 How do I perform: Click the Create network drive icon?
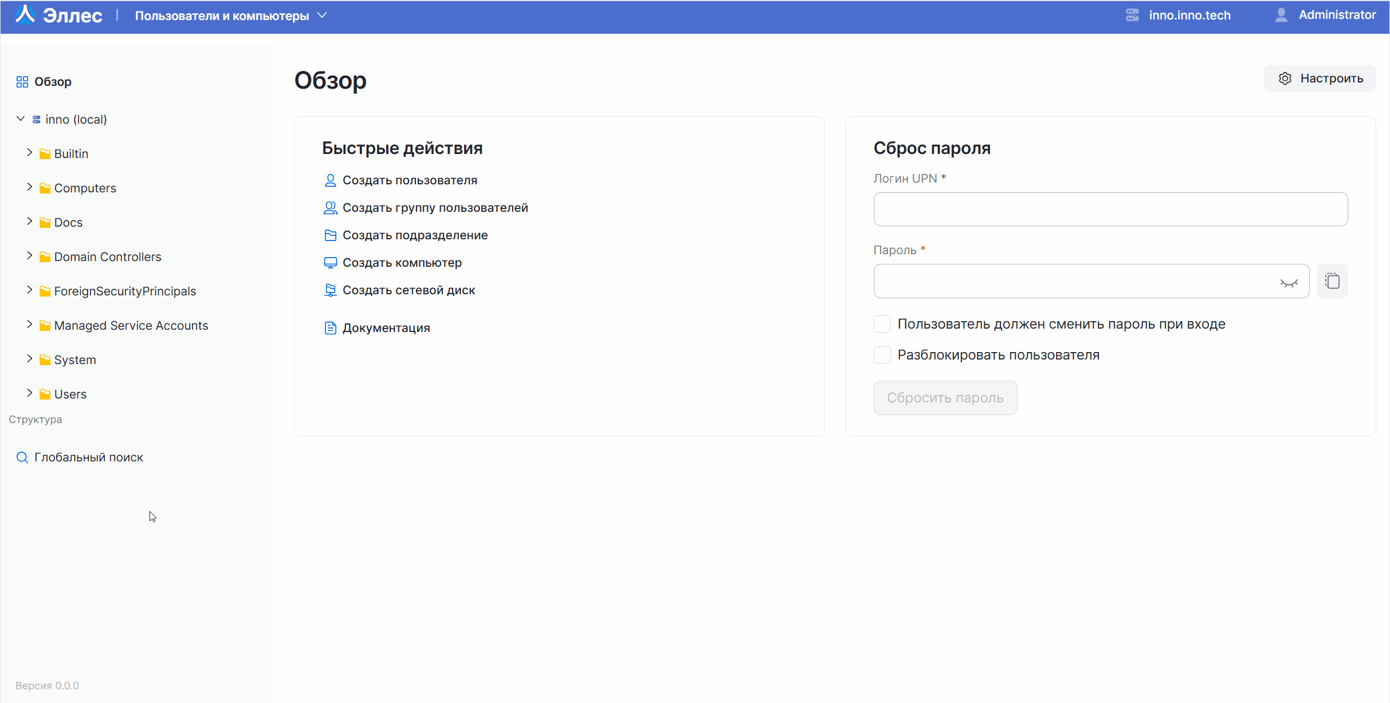point(330,290)
